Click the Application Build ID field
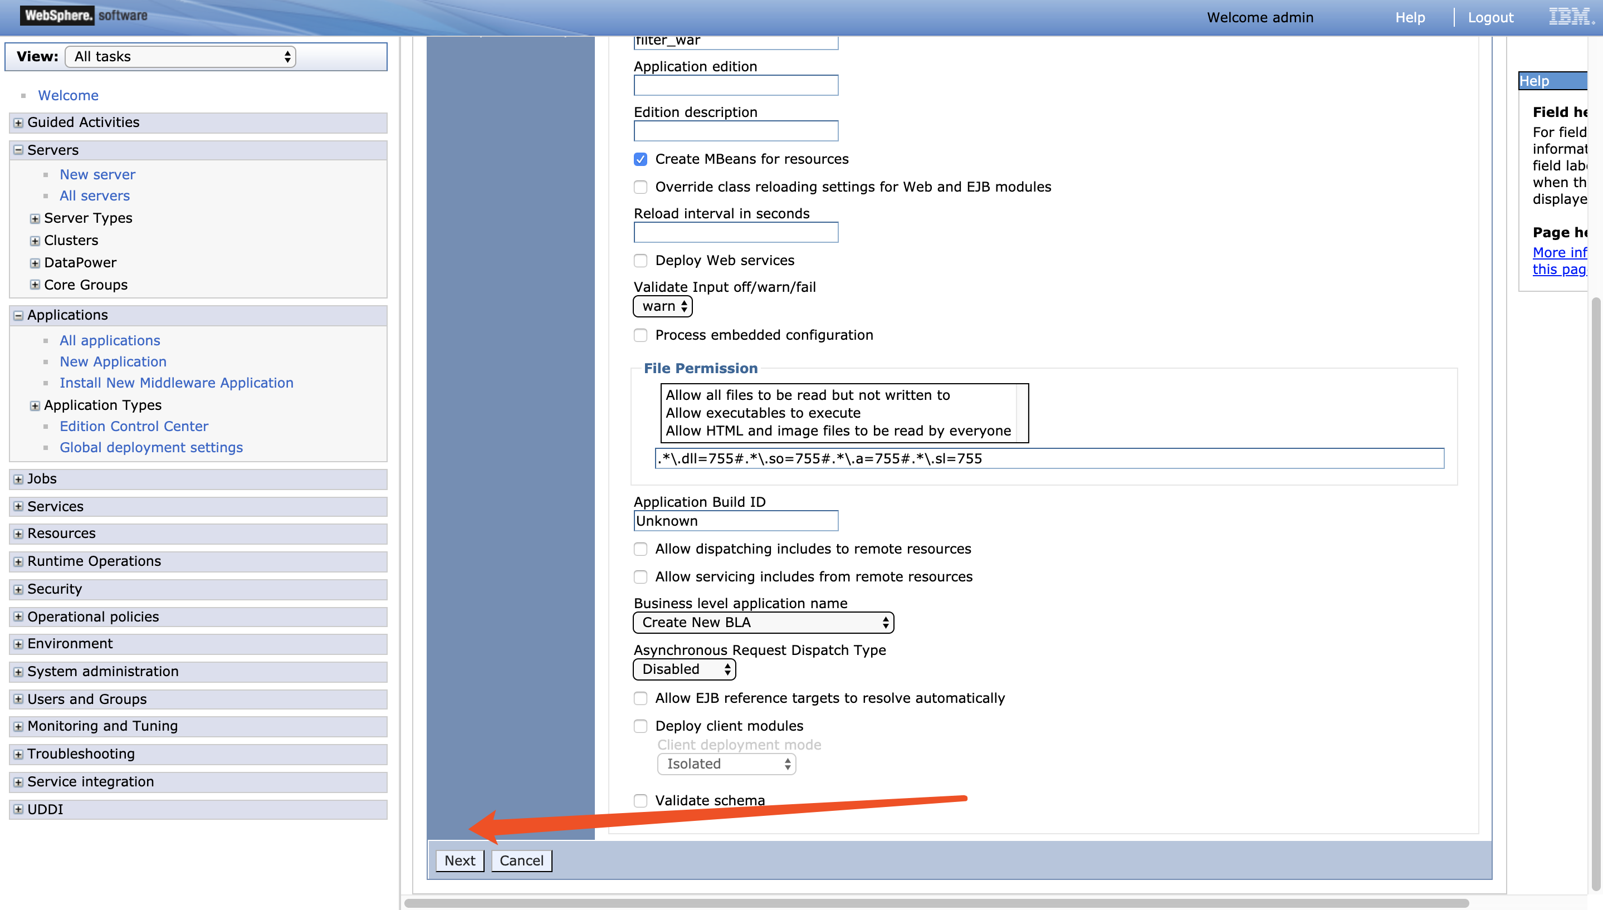This screenshot has height=910, width=1603. (x=736, y=521)
